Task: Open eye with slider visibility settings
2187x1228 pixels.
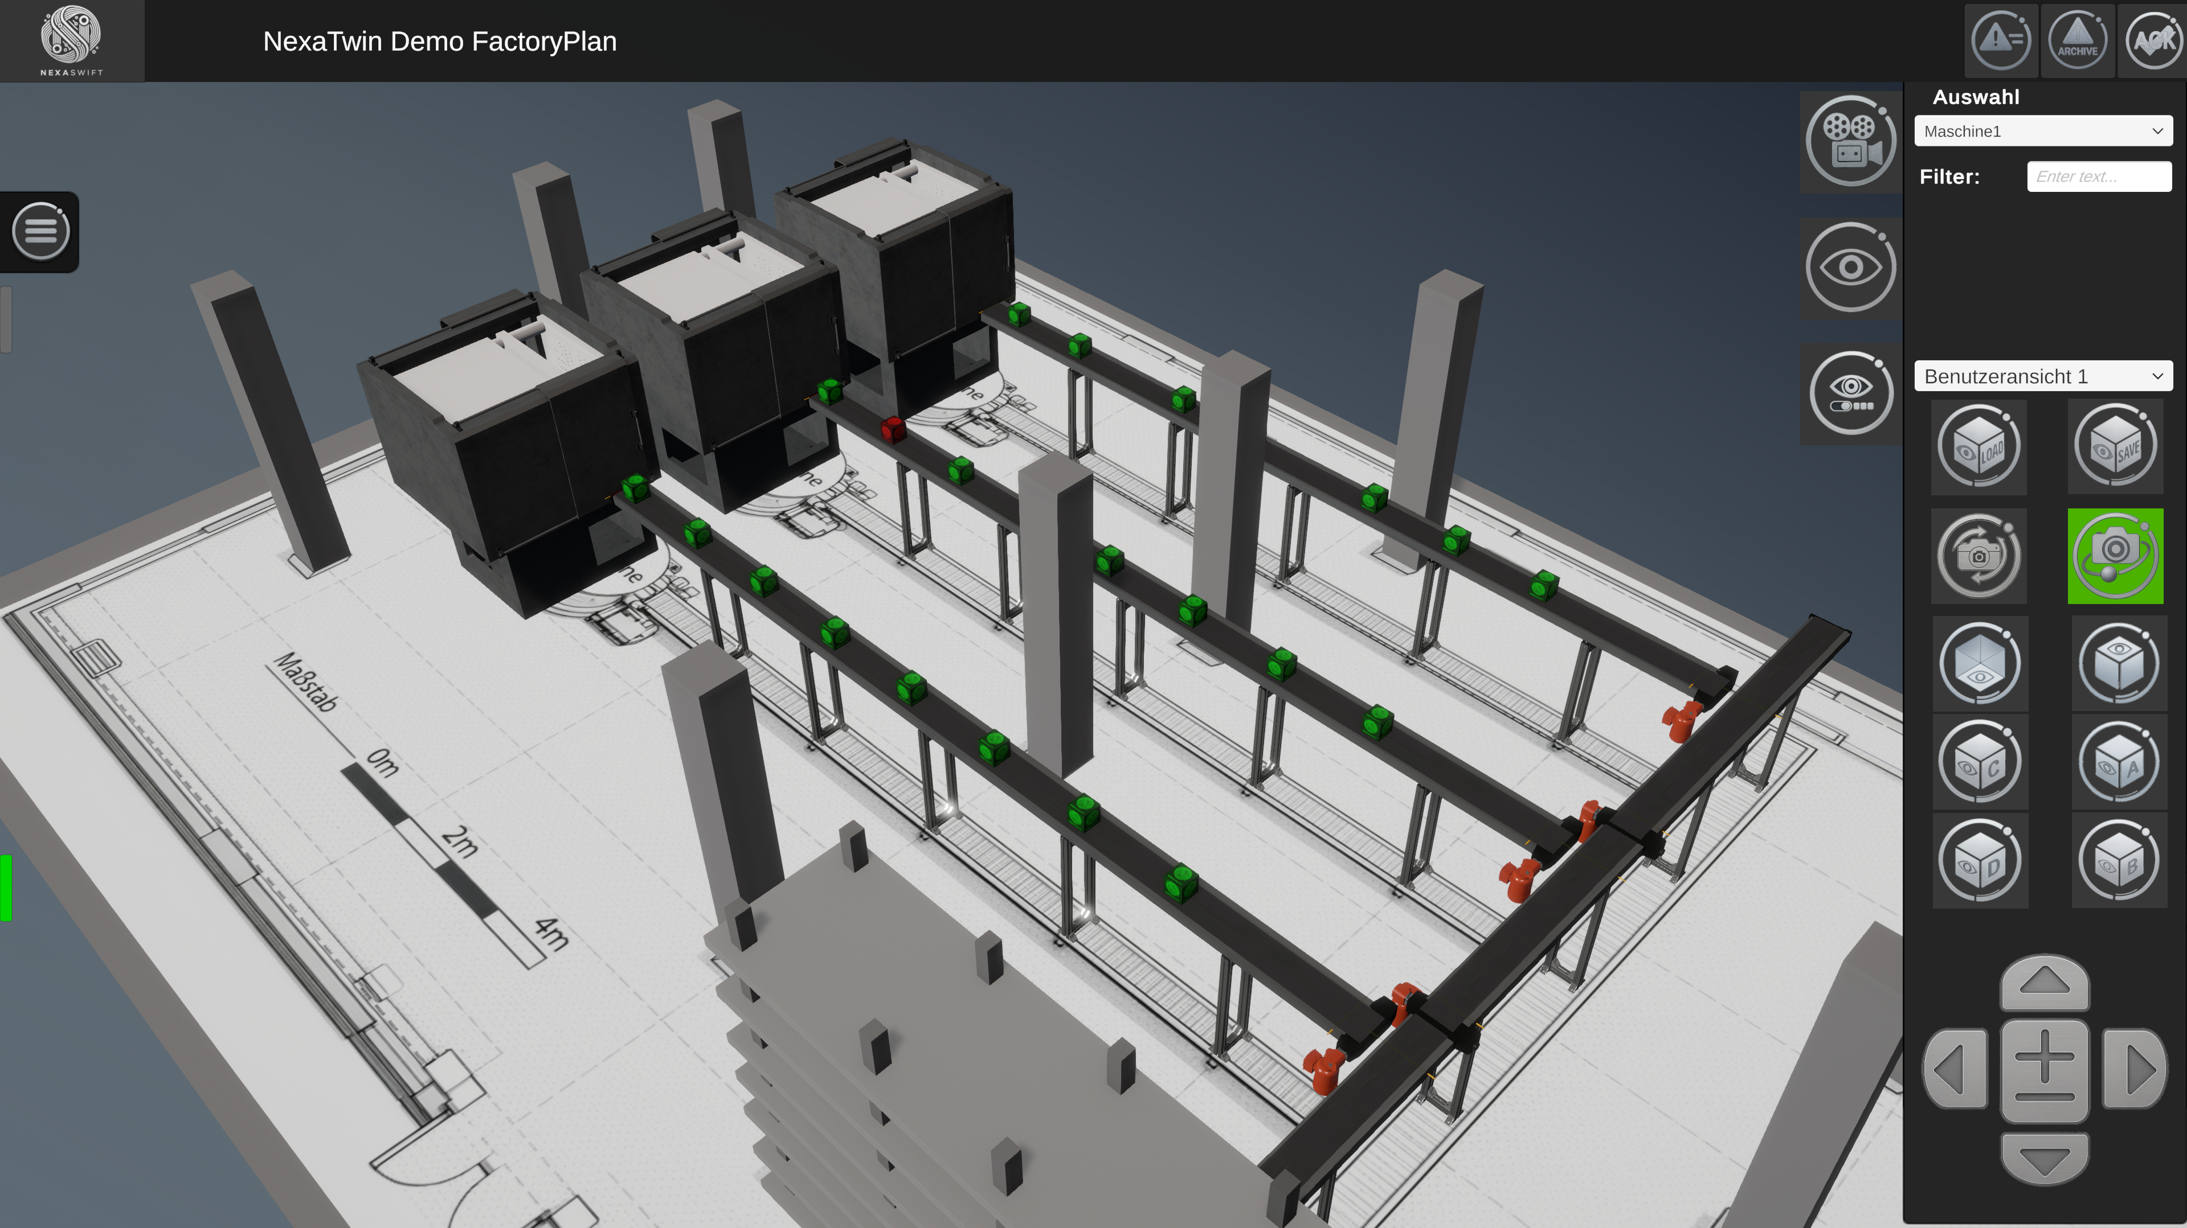Action: pos(1851,394)
